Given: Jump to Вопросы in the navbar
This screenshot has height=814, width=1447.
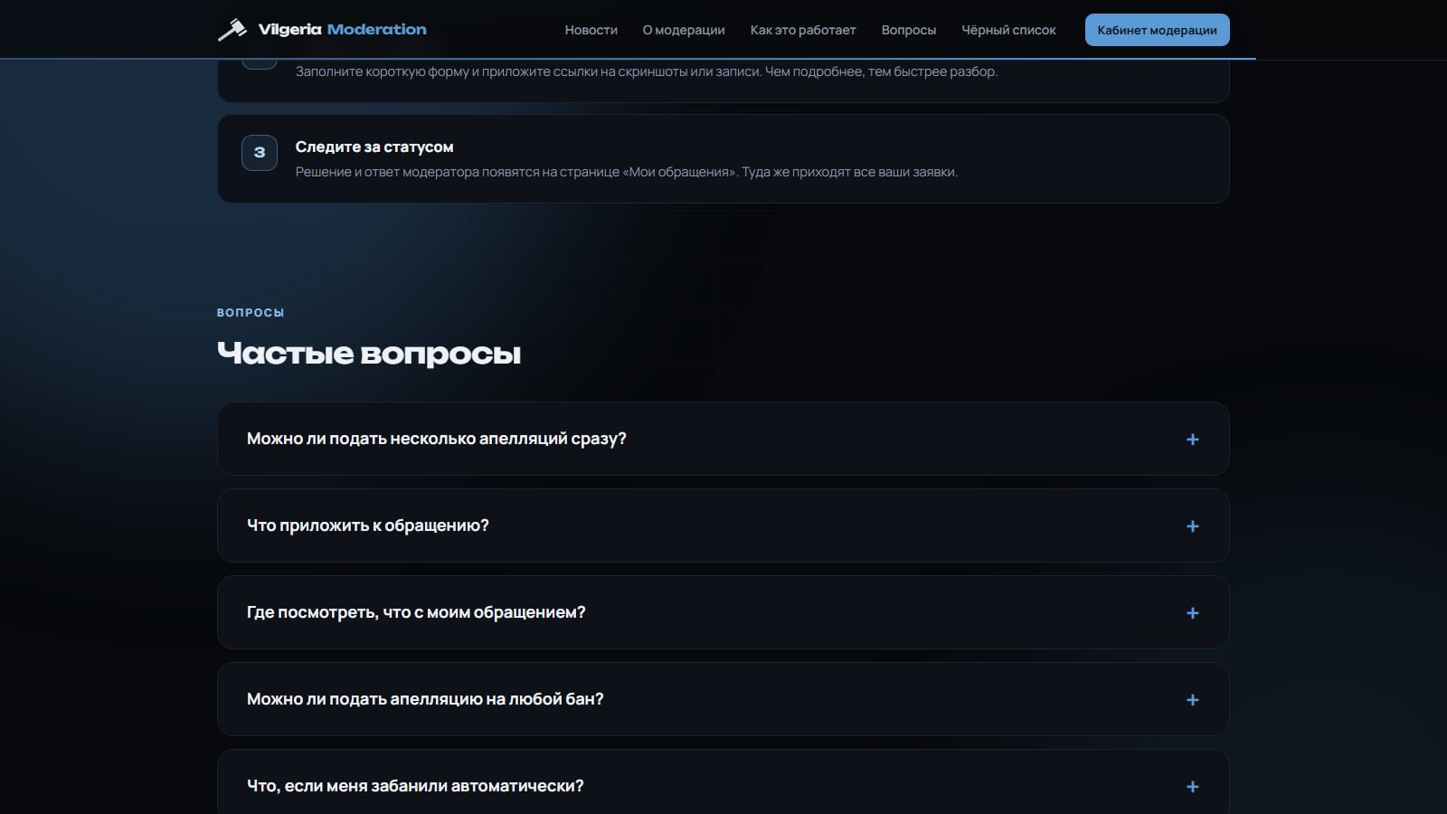Looking at the screenshot, I should [x=909, y=30].
